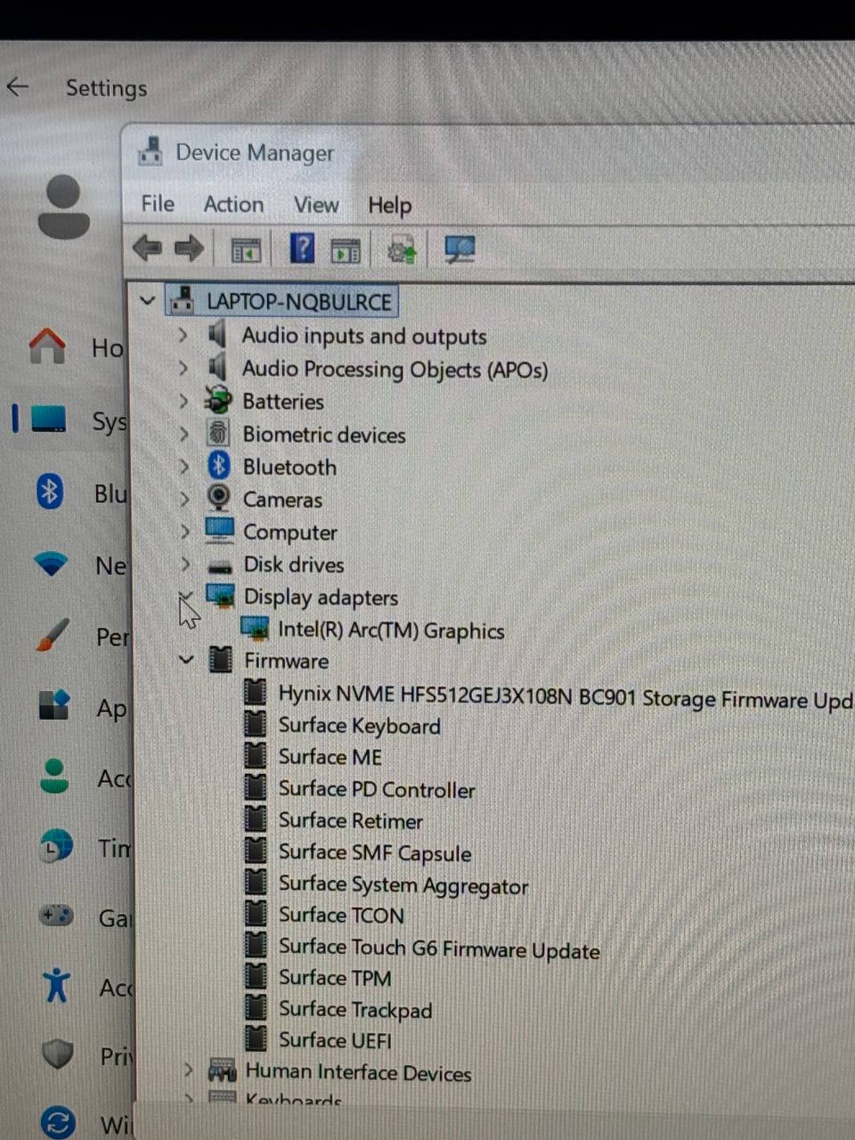Open Home in Settings sidebar
This screenshot has height=1140, width=855.
(x=47, y=346)
